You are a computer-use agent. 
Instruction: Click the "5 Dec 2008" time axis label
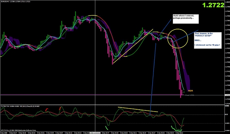4,133
